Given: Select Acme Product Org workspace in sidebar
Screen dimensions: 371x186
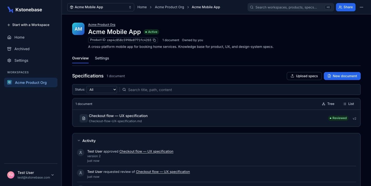Looking at the screenshot, I should [31, 82].
